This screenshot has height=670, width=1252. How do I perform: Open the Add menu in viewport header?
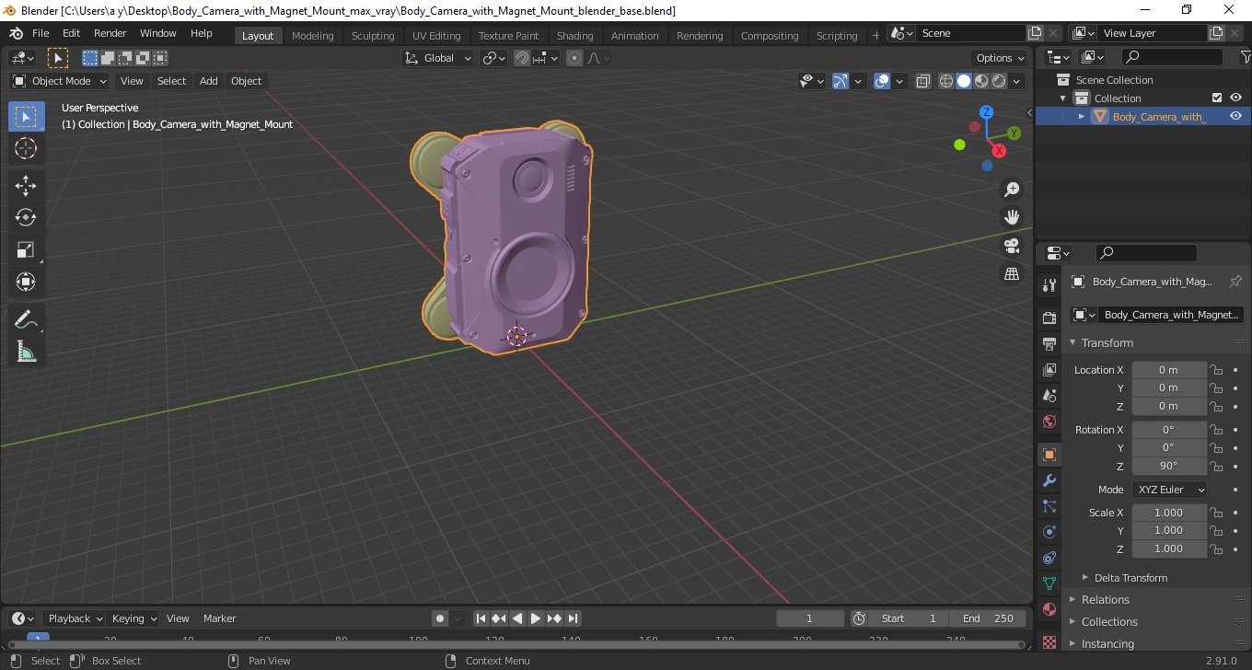[x=209, y=81]
